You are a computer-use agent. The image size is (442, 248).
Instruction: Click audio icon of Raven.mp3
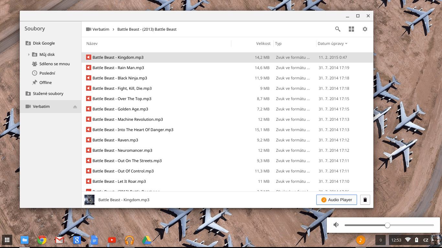pyautogui.click(x=88, y=140)
